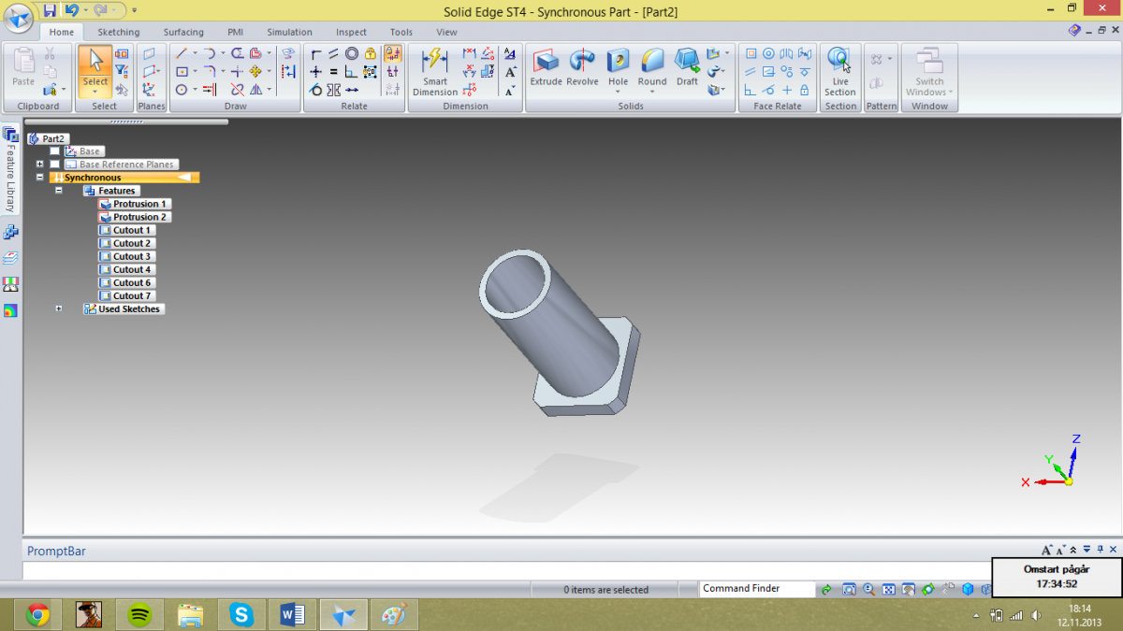Expand the Base Reference Planes node
Image resolution: width=1123 pixels, height=631 pixels.
pyautogui.click(x=39, y=165)
